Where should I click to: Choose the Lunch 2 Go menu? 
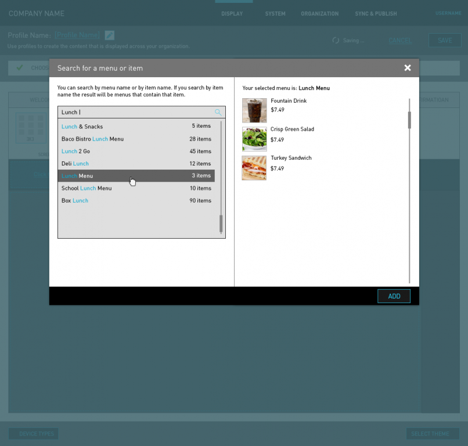point(136,152)
